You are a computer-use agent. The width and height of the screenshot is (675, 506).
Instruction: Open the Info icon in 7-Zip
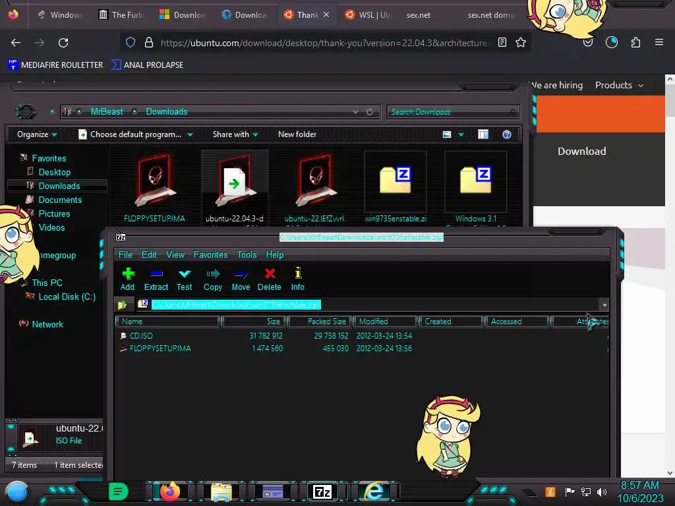coord(297,279)
